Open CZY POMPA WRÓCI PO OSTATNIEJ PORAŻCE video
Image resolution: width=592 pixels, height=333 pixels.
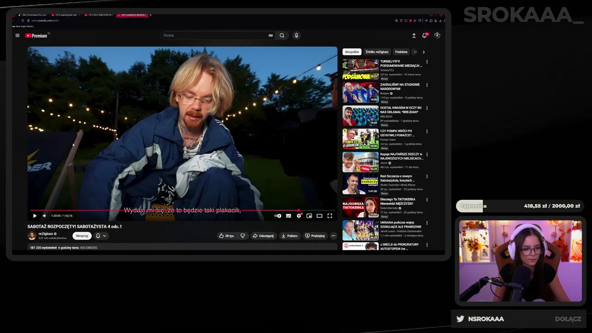point(397,133)
